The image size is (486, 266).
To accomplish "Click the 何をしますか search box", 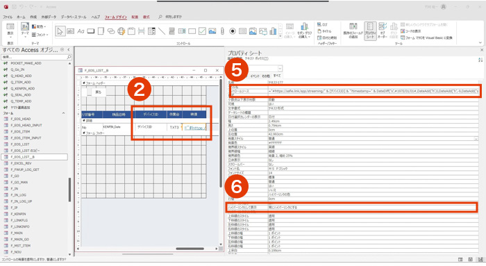I will pos(174,17).
